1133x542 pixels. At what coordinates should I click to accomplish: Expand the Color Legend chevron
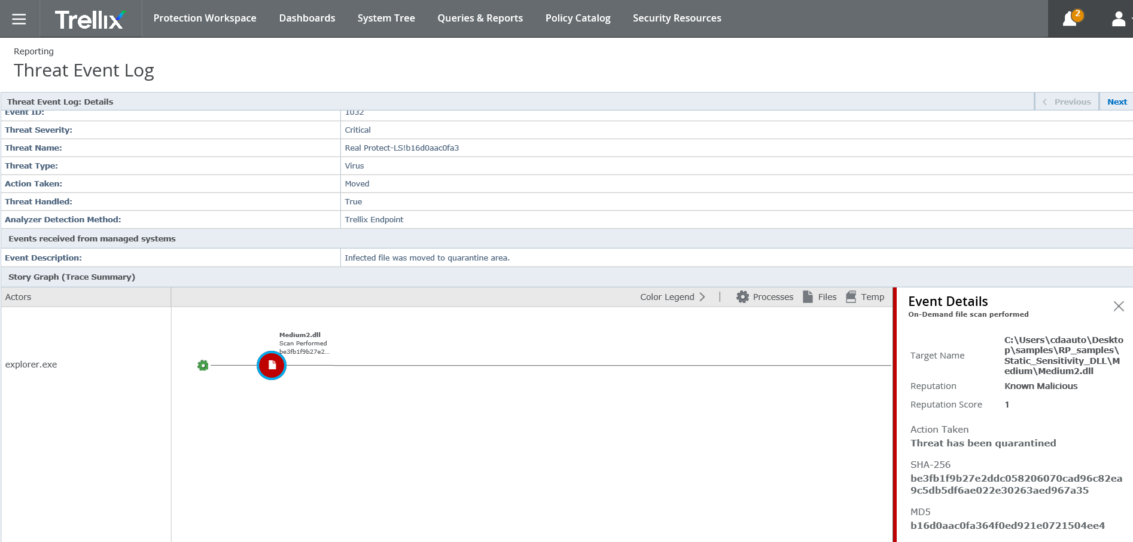pyautogui.click(x=702, y=297)
